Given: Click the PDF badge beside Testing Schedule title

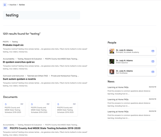Looking at the screenshot, I should (5, 128).
